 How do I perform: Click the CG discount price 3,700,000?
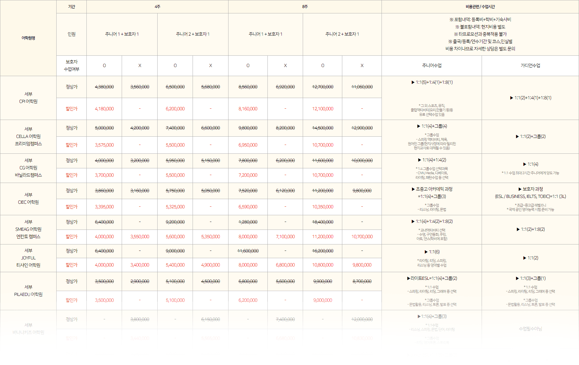point(104,175)
